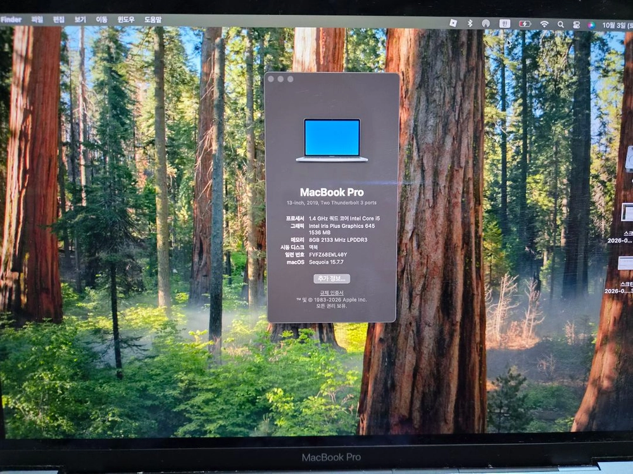Switch the Korean input source menu
Viewport: 633px width, 474px height.
coord(505,24)
